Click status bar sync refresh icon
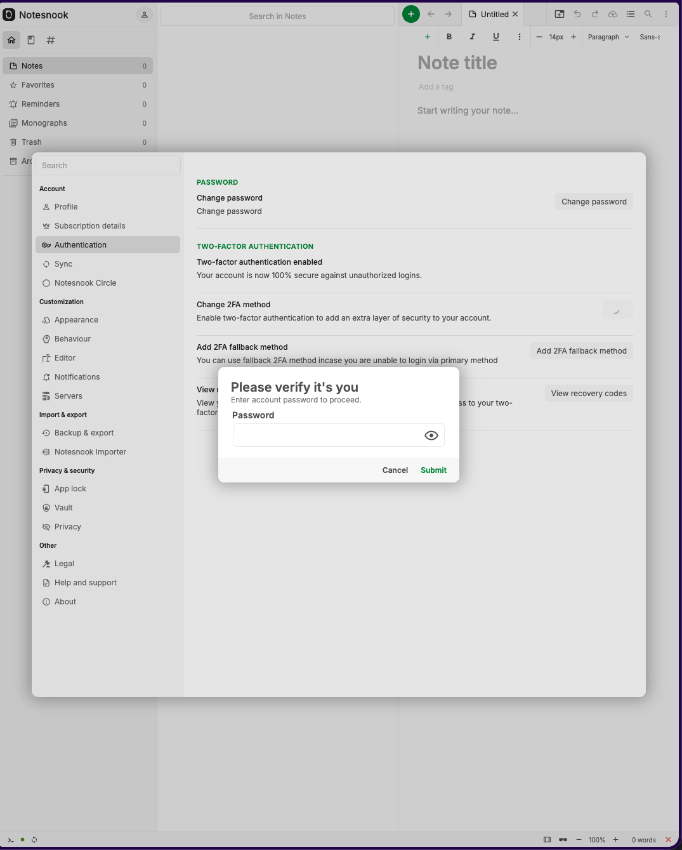Viewport: 682px width, 850px height. click(34, 840)
